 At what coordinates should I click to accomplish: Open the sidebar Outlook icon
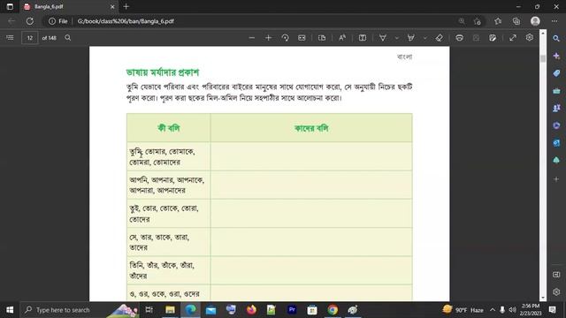click(x=556, y=143)
